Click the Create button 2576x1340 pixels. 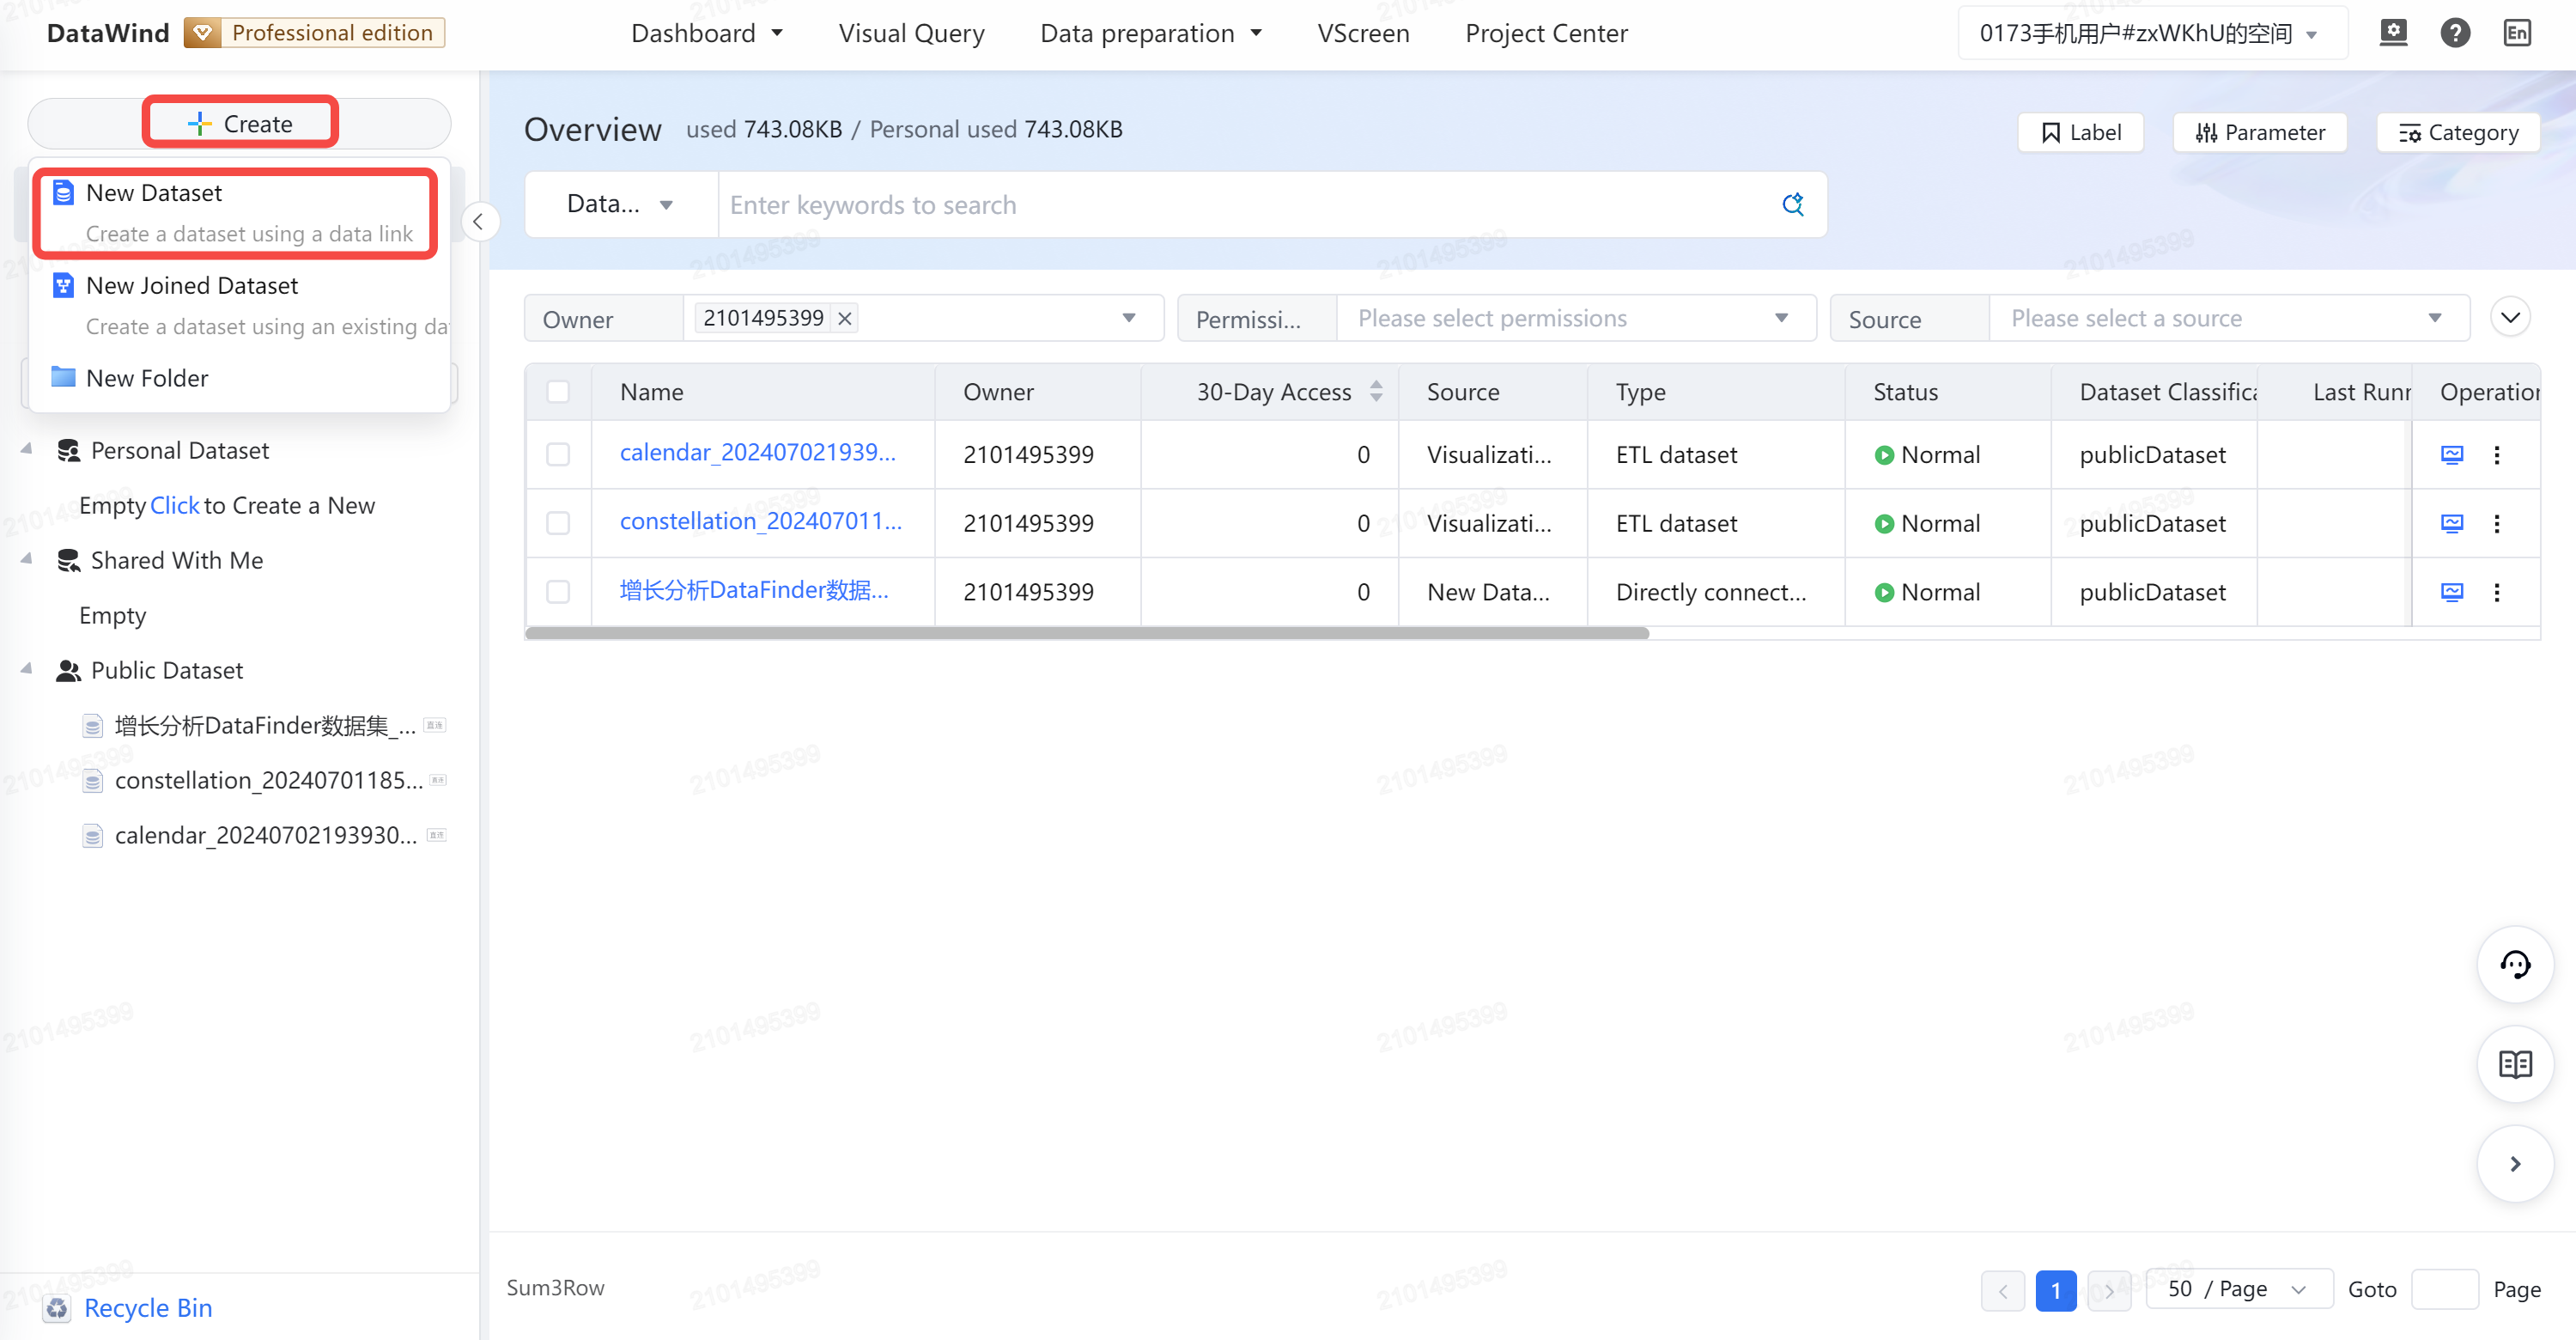240,123
